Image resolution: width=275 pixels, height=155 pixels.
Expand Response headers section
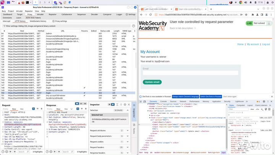pyautogui.click(x=128, y=153)
